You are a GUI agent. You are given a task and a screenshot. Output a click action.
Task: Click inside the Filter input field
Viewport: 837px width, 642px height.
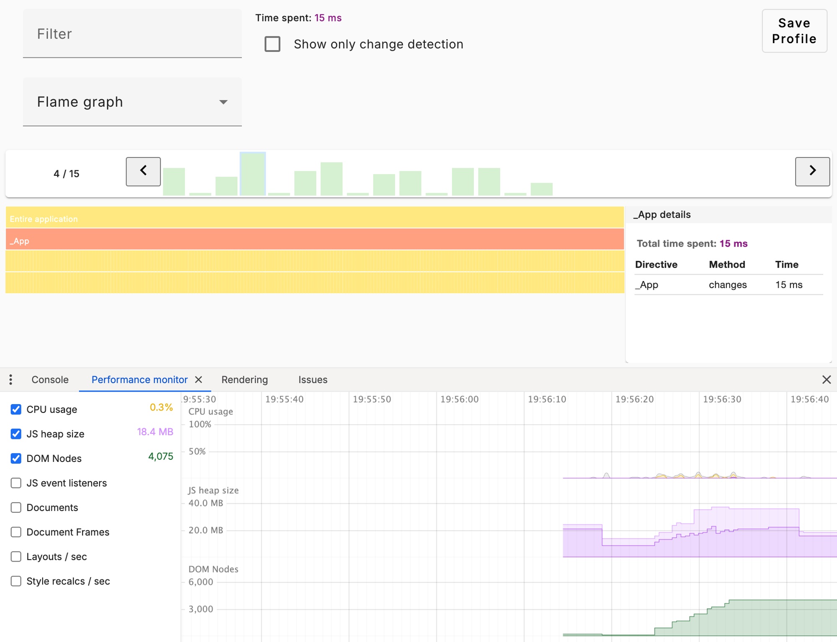(x=132, y=34)
